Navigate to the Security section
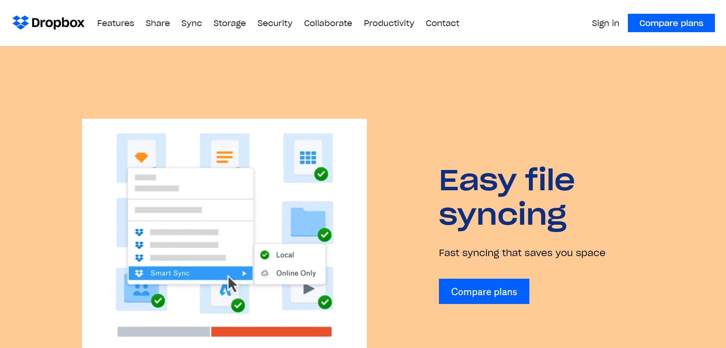Screen dimensions: 726x348 tap(275, 23)
